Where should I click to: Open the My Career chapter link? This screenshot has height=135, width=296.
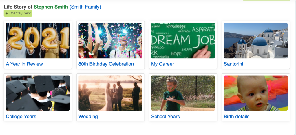[162, 64]
